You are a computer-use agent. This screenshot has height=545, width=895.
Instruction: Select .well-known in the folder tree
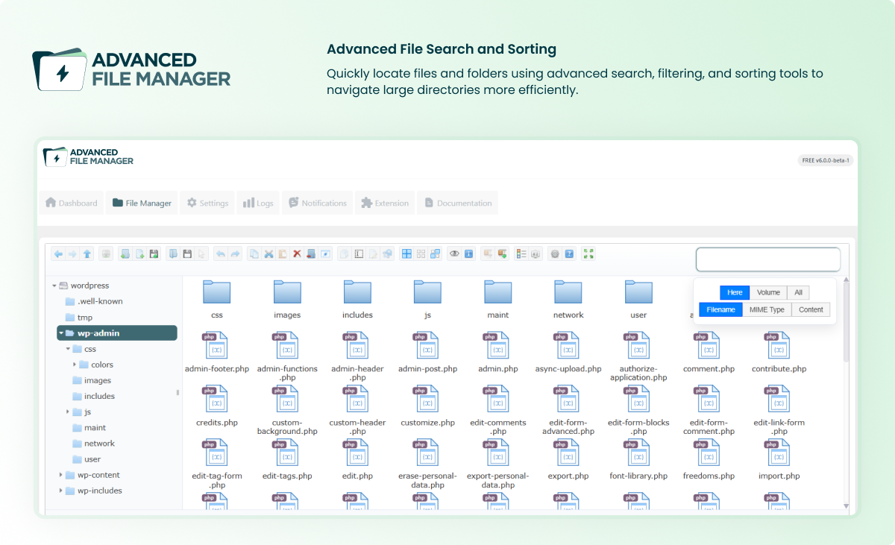100,301
